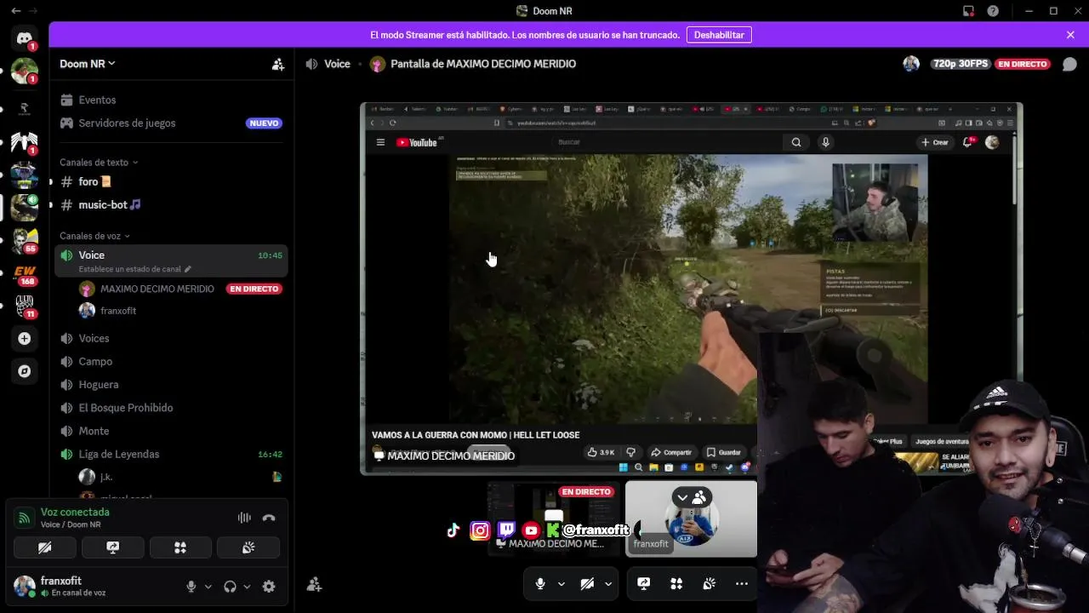Viewport: 1089px width, 613px height.
Task: Toggle camera in call control bar
Action: [x=587, y=584]
